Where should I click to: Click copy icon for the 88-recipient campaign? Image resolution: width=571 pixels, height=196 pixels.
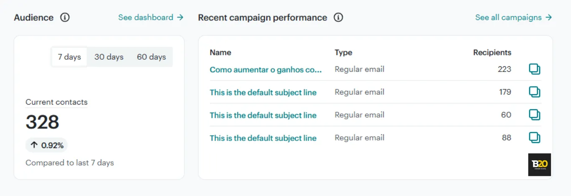point(535,138)
